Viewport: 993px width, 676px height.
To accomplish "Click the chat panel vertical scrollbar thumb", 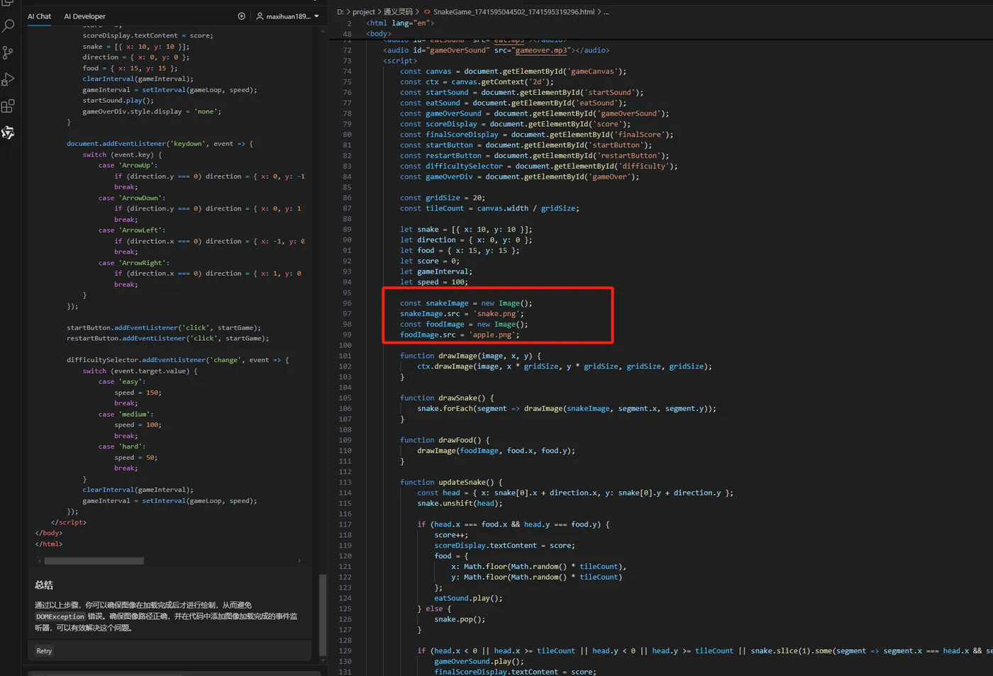I will point(323,614).
